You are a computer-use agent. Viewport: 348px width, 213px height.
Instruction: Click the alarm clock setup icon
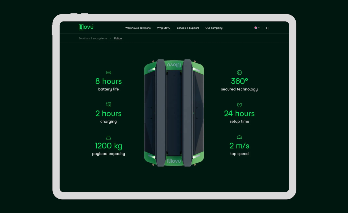(x=239, y=105)
